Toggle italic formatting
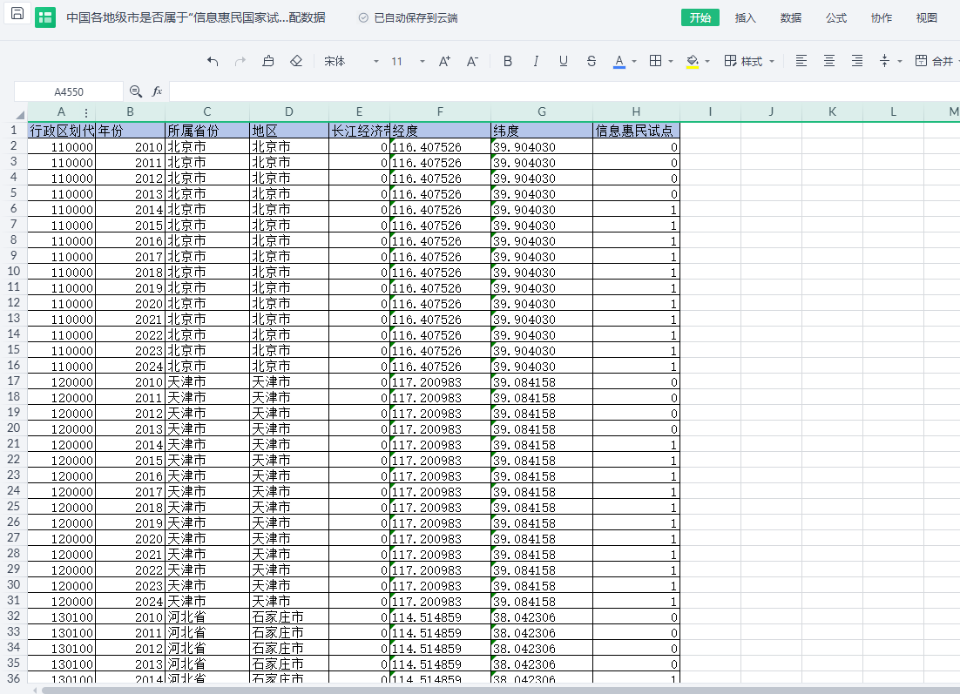Screen dimensions: 960x694 [536, 61]
